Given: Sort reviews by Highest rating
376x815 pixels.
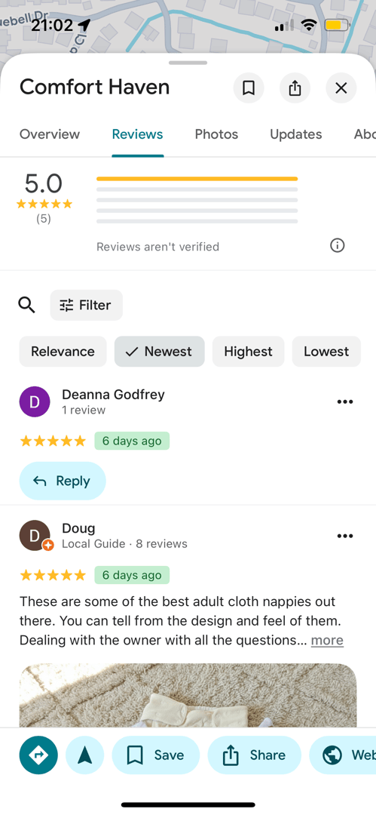Looking at the screenshot, I should click(x=248, y=352).
